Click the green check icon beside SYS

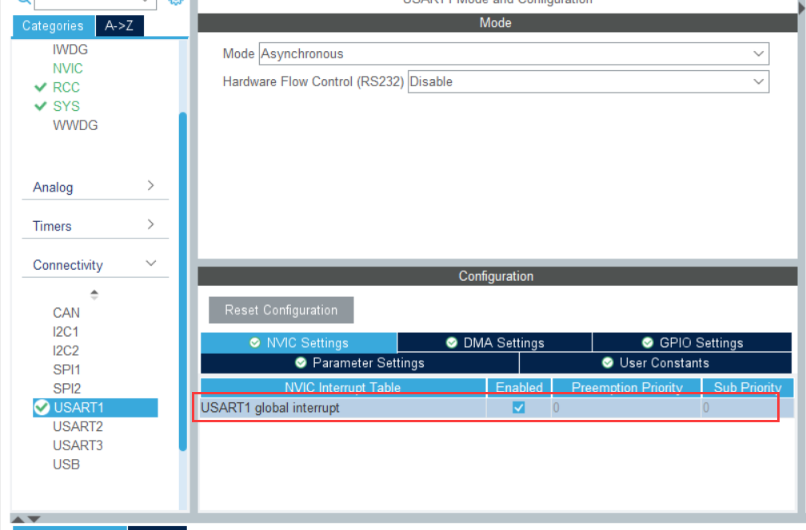tap(40, 106)
